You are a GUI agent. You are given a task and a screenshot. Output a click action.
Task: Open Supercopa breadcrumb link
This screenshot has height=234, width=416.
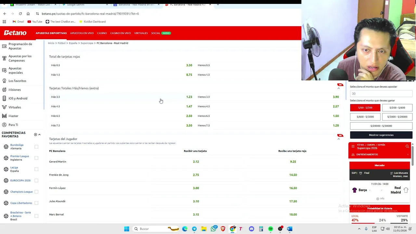coord(87,43)
